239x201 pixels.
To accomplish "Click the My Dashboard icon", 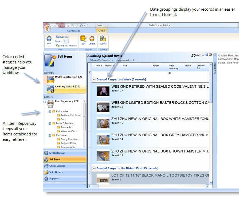I will (46, 153).
